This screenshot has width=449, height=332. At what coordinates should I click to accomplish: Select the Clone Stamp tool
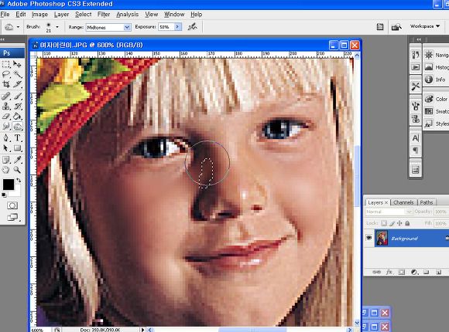[x=6, y=107]
